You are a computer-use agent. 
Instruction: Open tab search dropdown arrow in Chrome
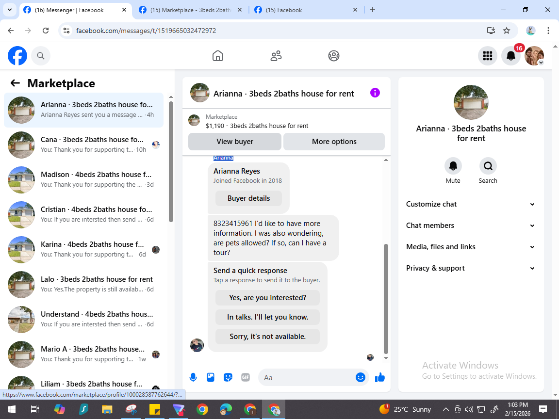coord(10,10)
